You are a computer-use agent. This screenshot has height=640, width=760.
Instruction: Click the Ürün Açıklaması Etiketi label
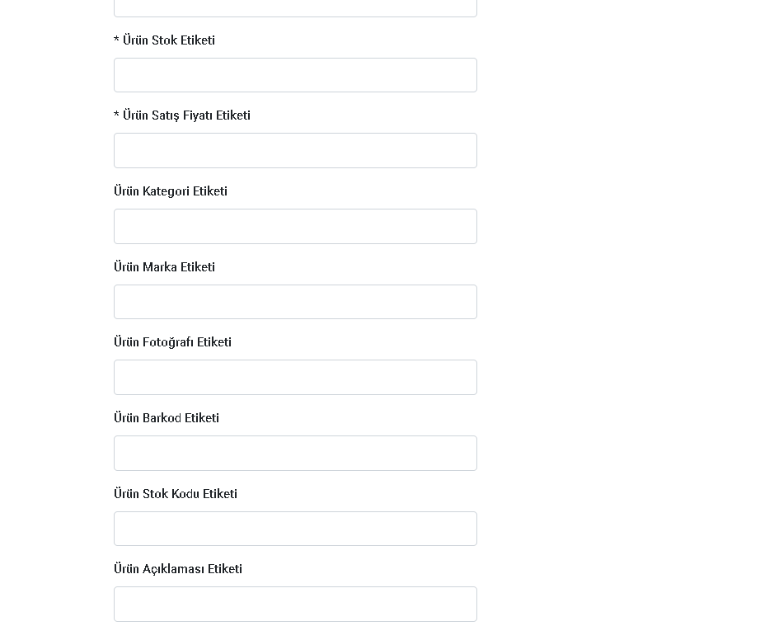[178, 569]
